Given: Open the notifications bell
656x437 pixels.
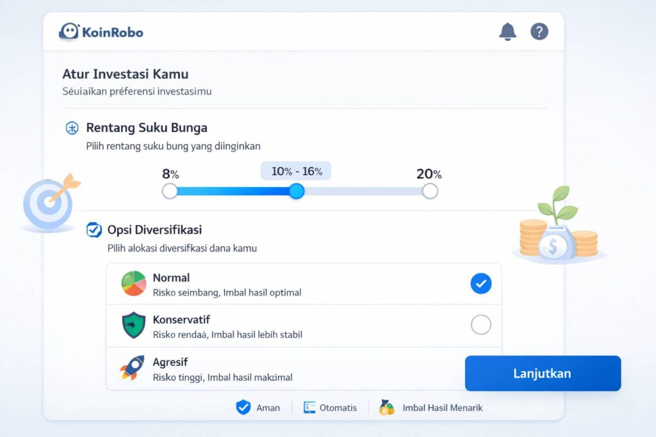Looking at the screenshot, I should click(x=507, y=31).
